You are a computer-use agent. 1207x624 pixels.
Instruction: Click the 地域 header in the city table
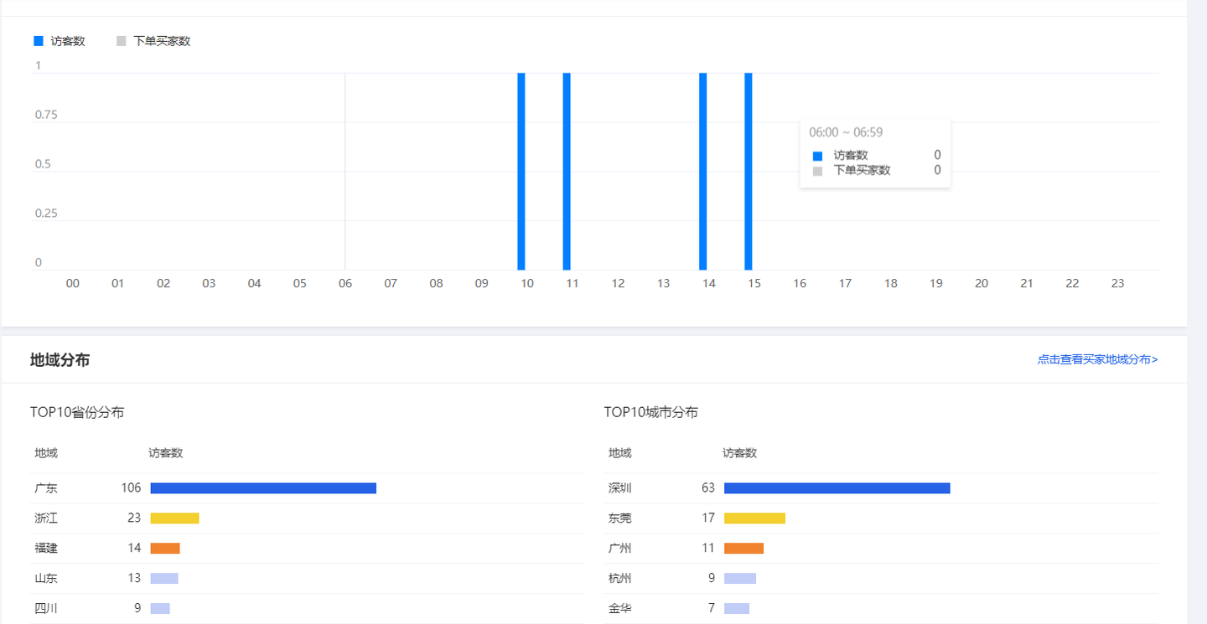[x=620, y=453]
